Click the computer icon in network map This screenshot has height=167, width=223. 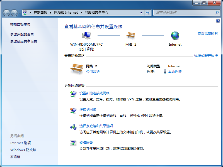point(86,36)
